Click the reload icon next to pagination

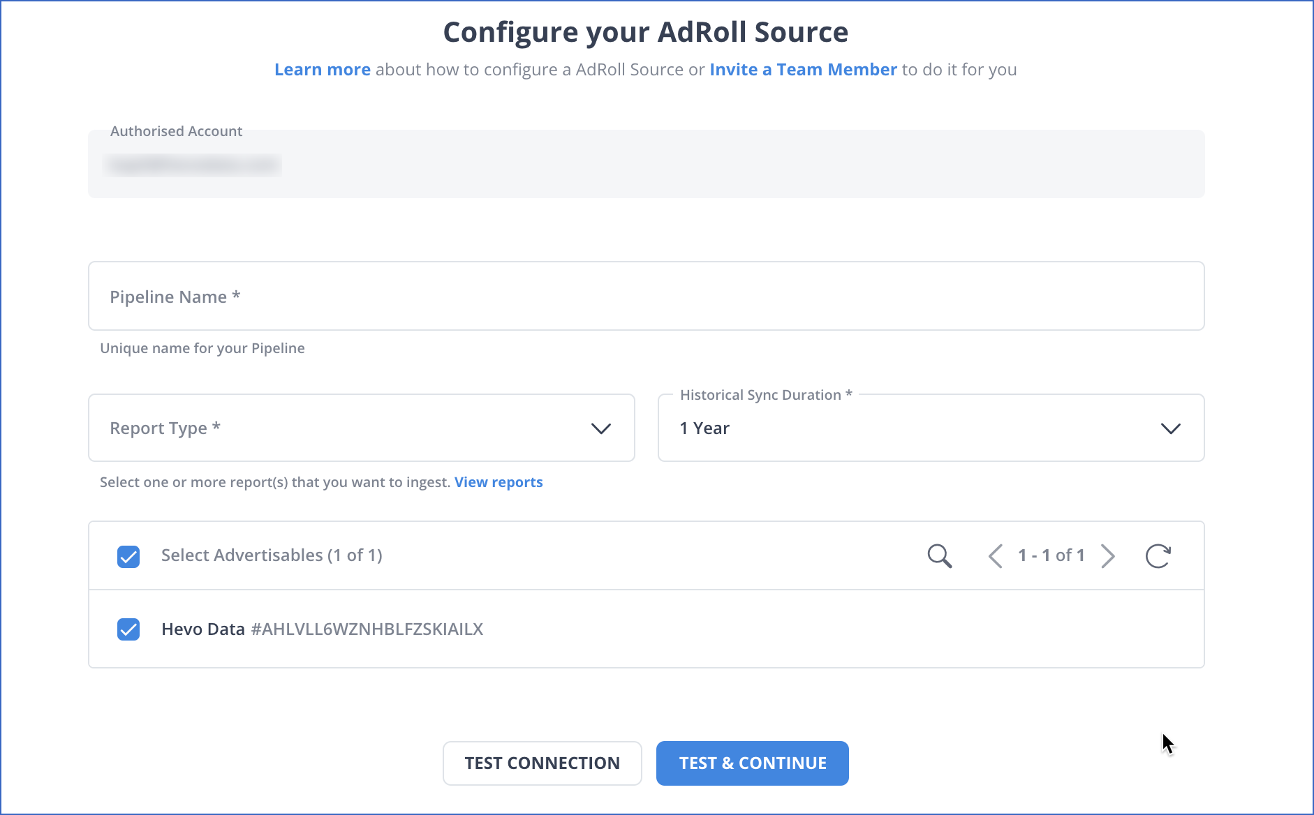click(x=1158, y=555)
